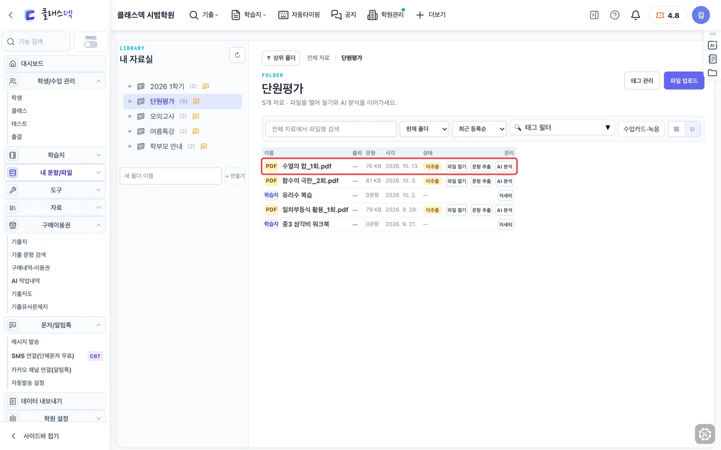Open the 최근 등록순 sort dropdown
Viewport: 721px width, 450px height.
point(479,129)
